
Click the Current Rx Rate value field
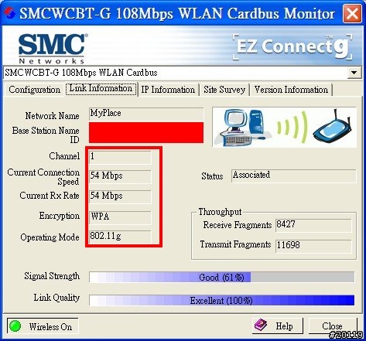(120, 196)
